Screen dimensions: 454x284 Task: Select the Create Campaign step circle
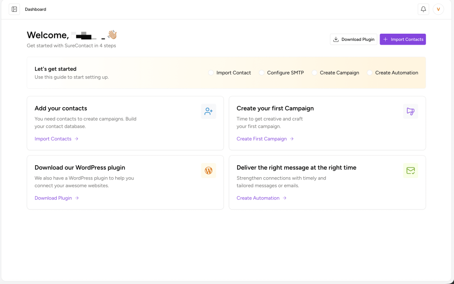[x=314, y=73]
